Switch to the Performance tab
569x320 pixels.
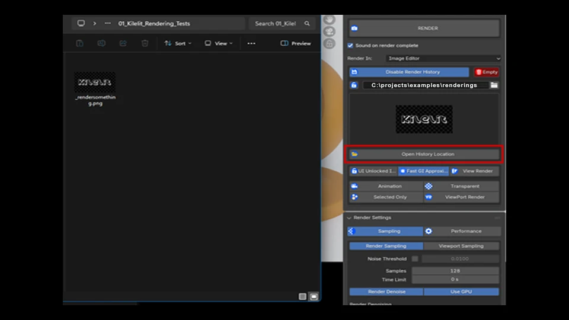(x=462, y=231)
